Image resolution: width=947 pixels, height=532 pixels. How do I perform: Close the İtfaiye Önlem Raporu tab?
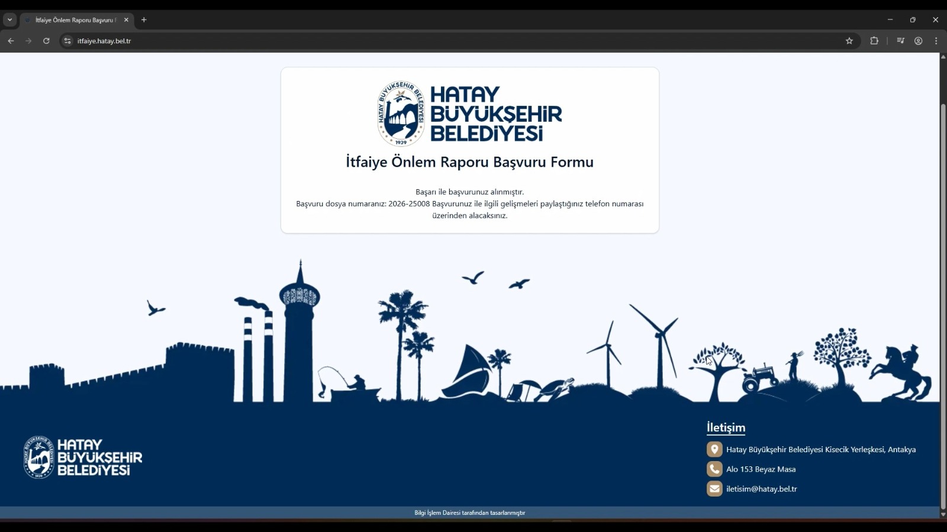tap(126, 20)
